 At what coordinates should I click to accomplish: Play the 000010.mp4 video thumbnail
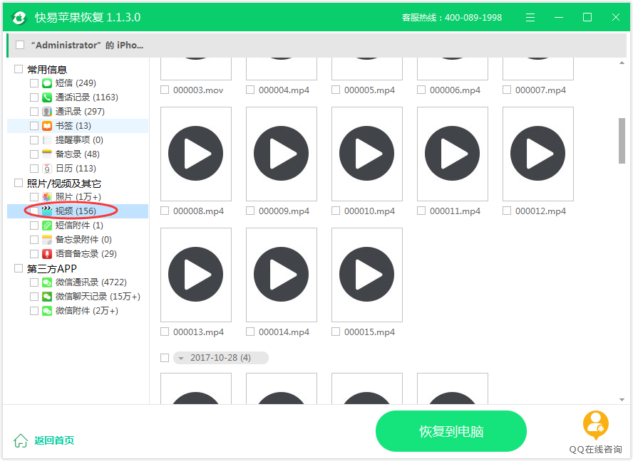(366, 154)
